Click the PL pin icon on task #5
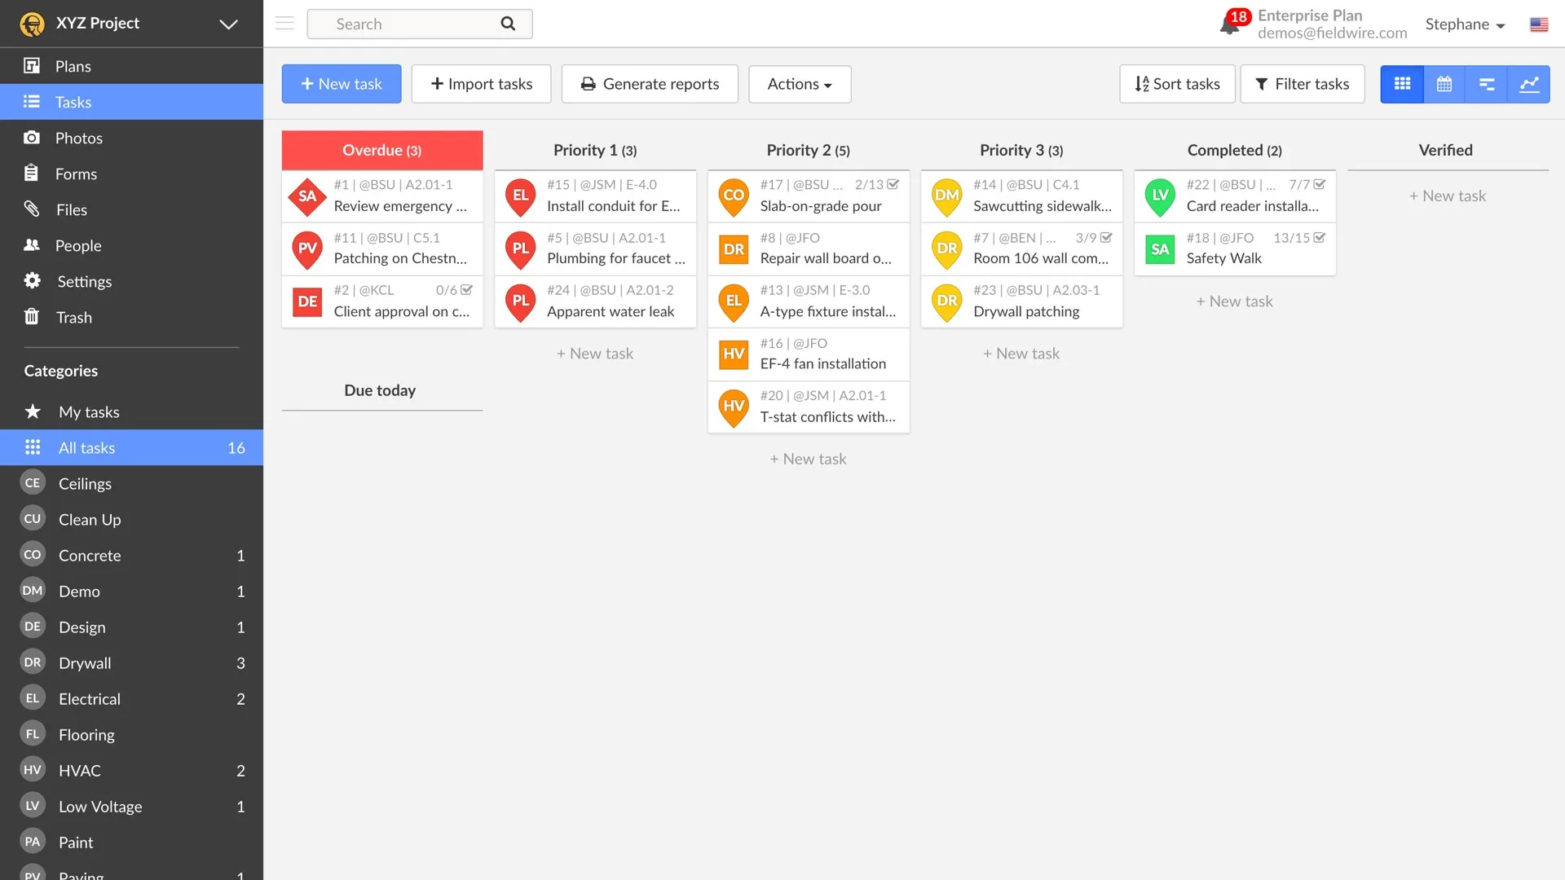The image size is (1565, 880). pyautogui.click(x=521, y=249)
